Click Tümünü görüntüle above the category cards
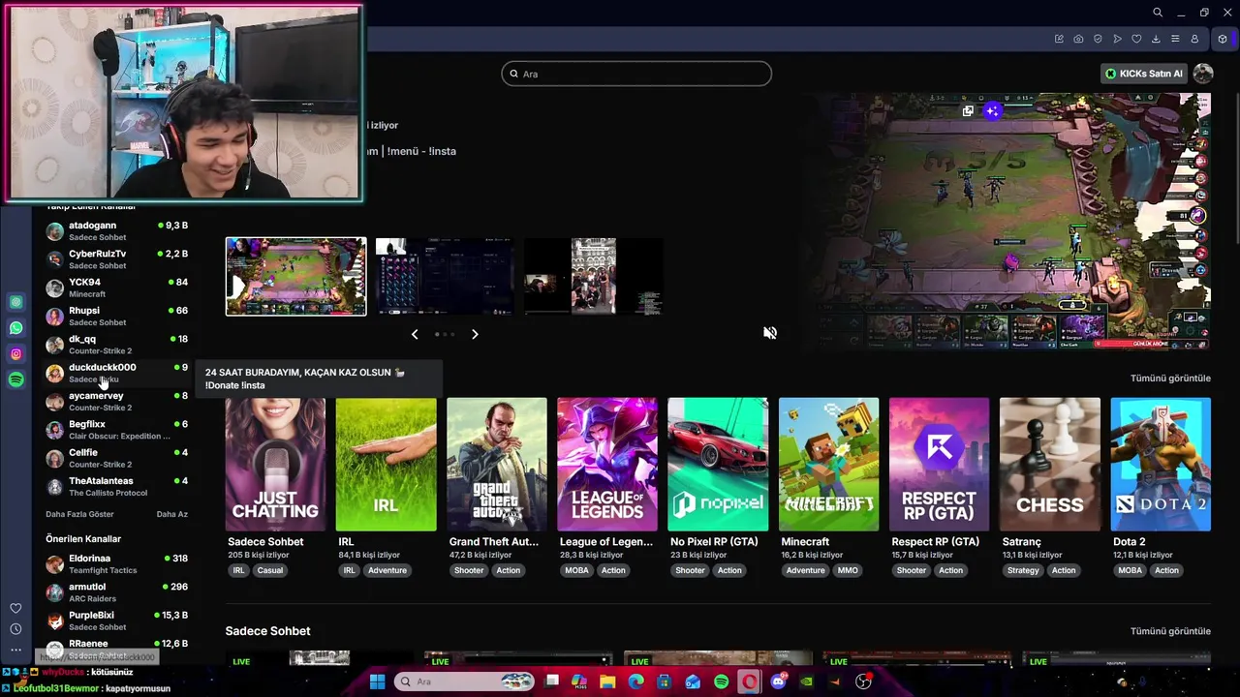1240x697 pixels. pos(1170,379)
